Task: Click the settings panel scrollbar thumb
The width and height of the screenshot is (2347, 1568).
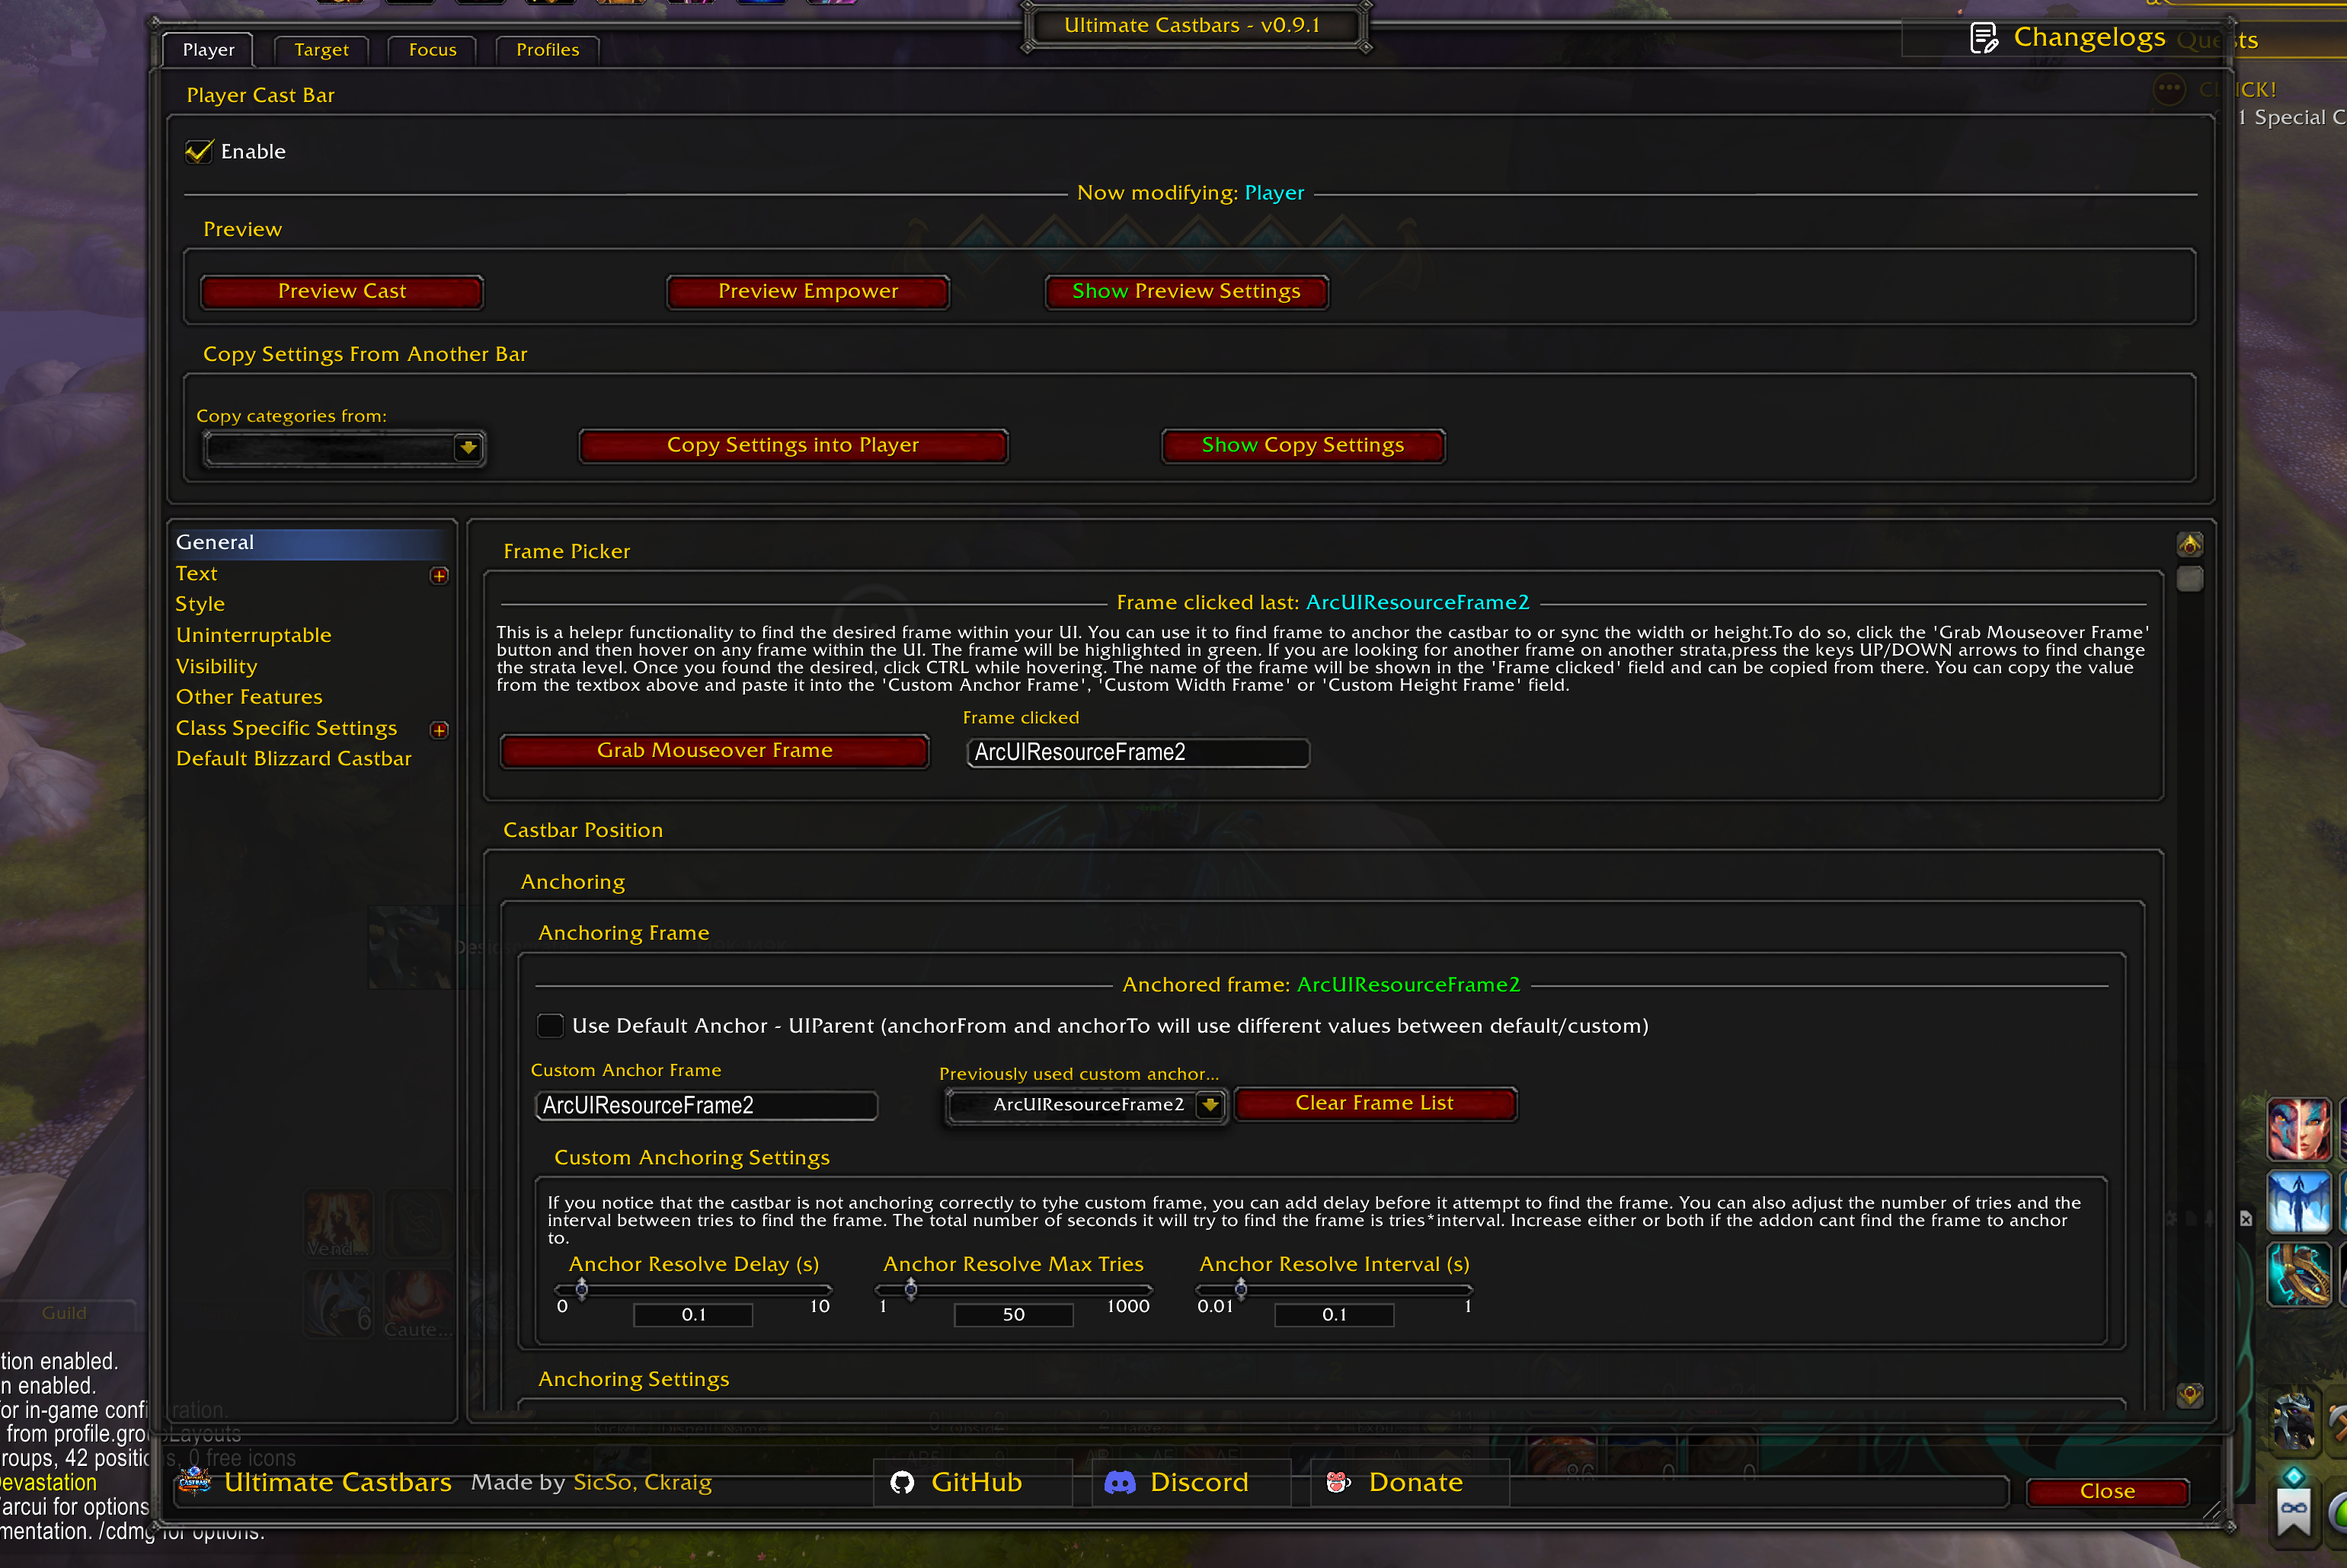Action: tap(2189, 579)
